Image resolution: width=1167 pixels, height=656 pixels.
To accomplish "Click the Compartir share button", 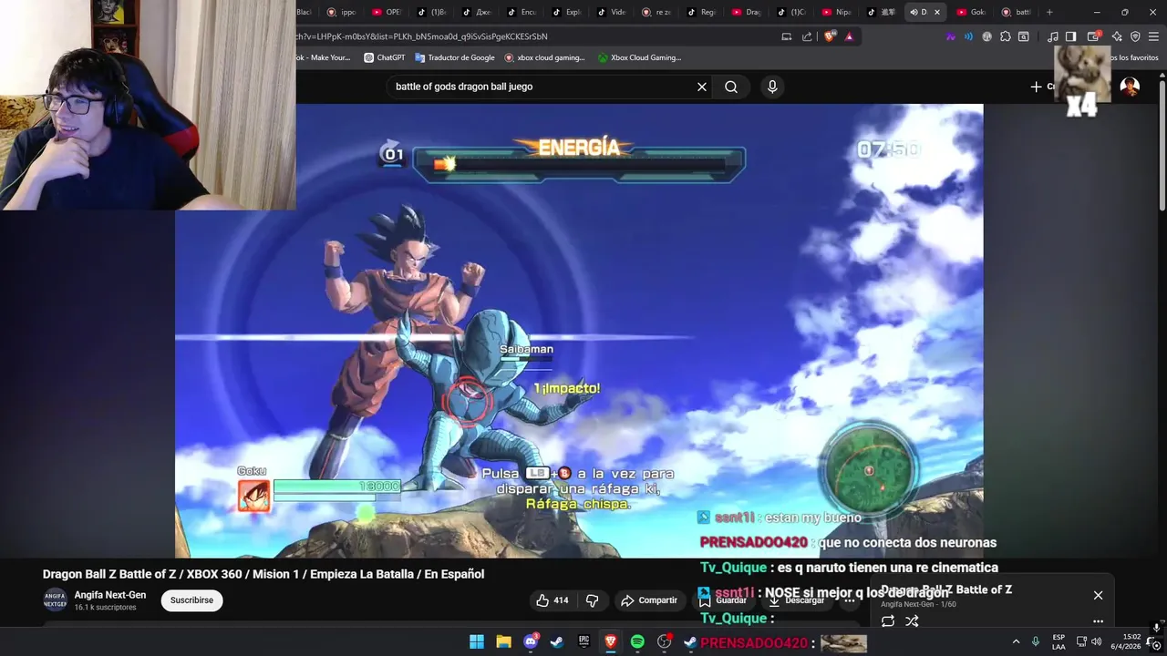I will (649, 600).
